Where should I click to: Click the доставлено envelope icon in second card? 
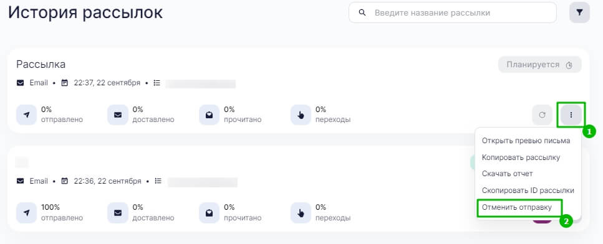118,212
